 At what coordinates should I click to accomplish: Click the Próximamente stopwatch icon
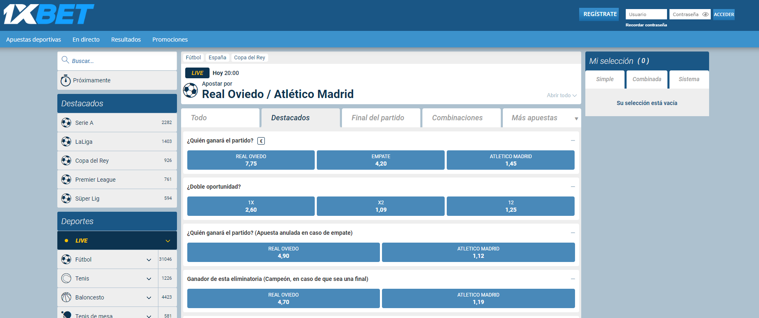(x=66, y=80)
